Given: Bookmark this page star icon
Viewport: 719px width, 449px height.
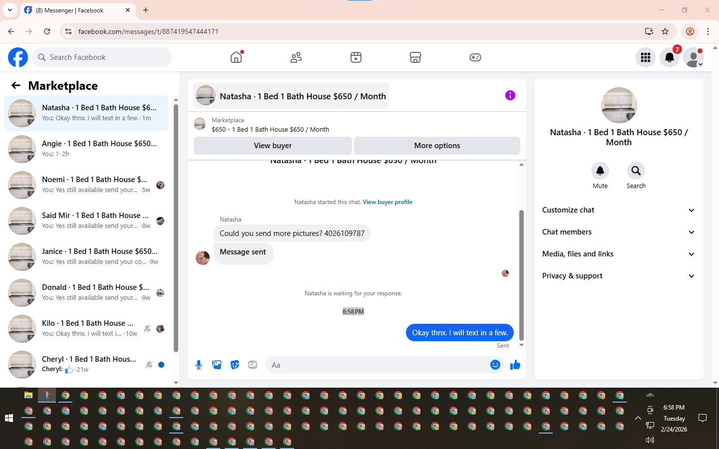Looking at the screenshot, I should (665, 31).
